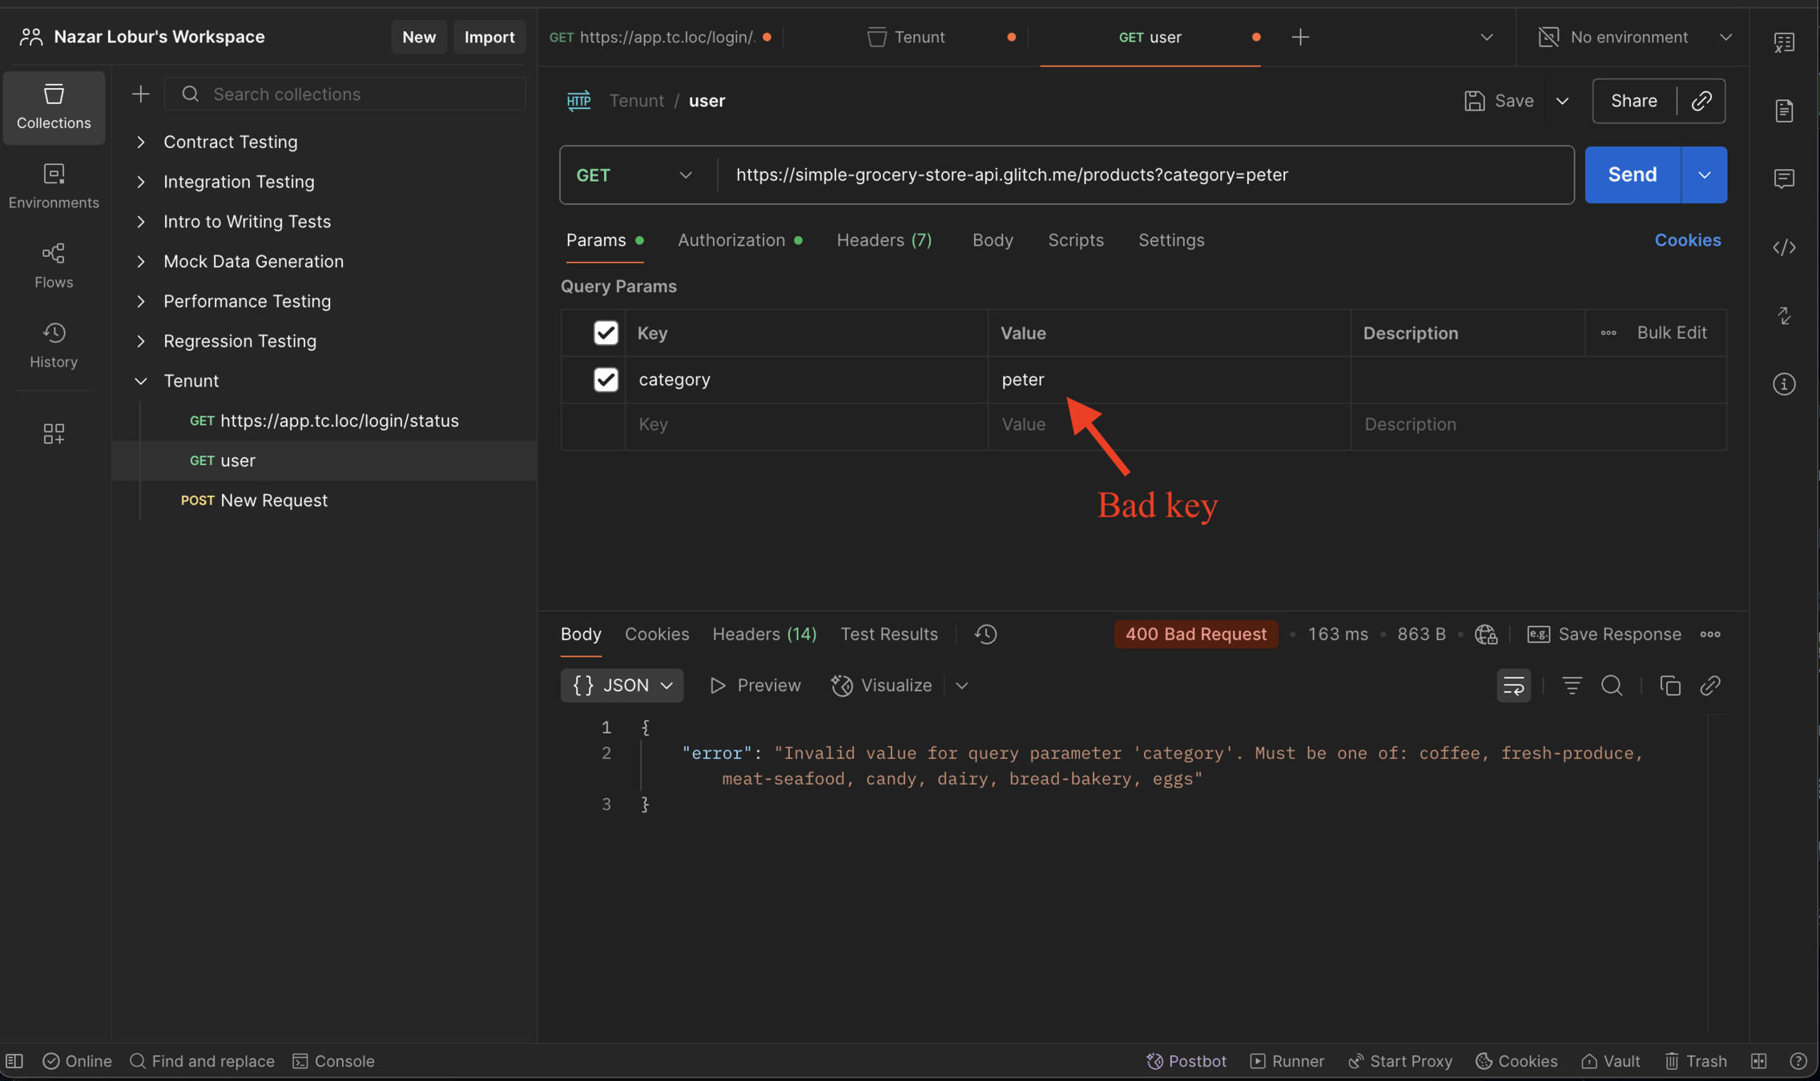This screenshot has width=1820, height=1081.
Task: Open the GET method dropdown
Action: (x=634, y=175)
